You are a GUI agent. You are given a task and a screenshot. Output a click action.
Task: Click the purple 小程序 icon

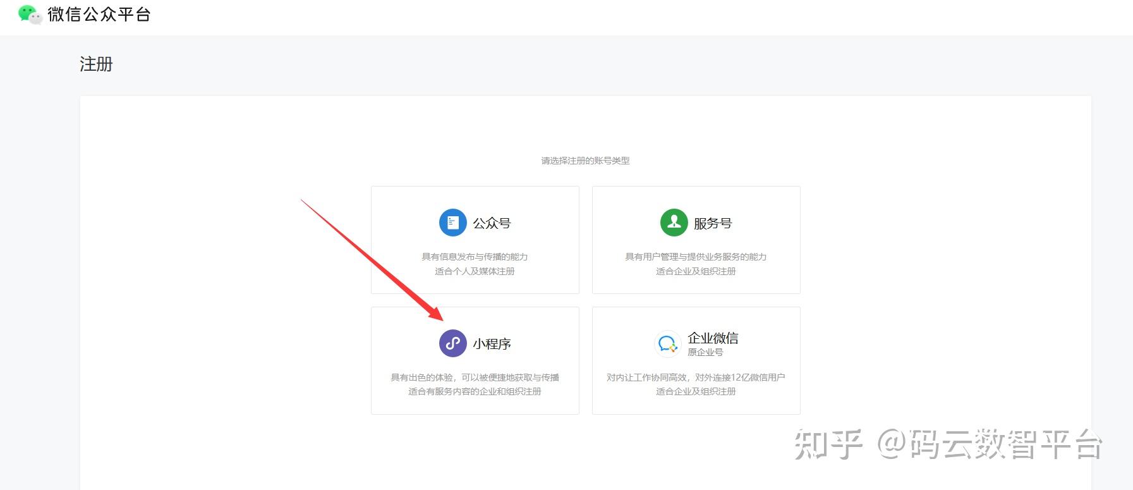(453, 343)
